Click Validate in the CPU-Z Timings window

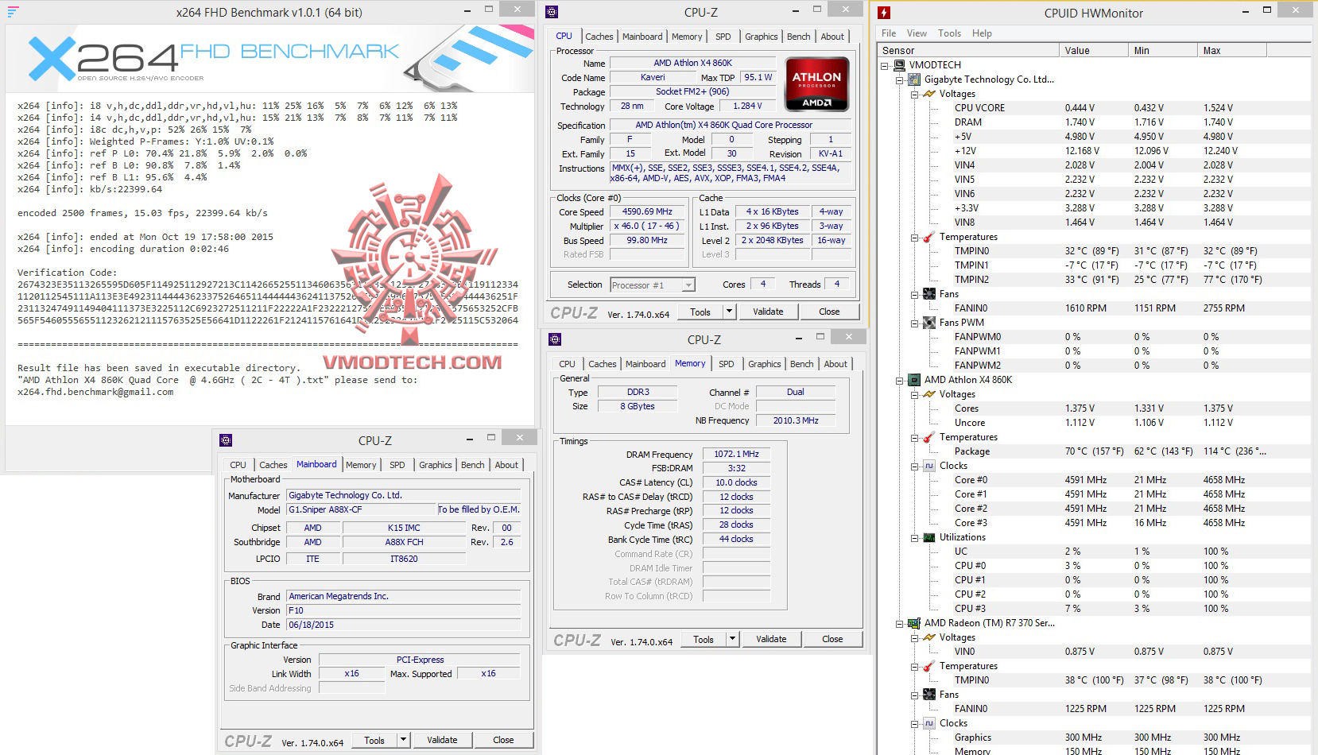pyautogui.click(x=771, y=639)
